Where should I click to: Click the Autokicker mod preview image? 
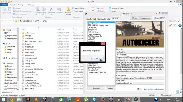140,34
